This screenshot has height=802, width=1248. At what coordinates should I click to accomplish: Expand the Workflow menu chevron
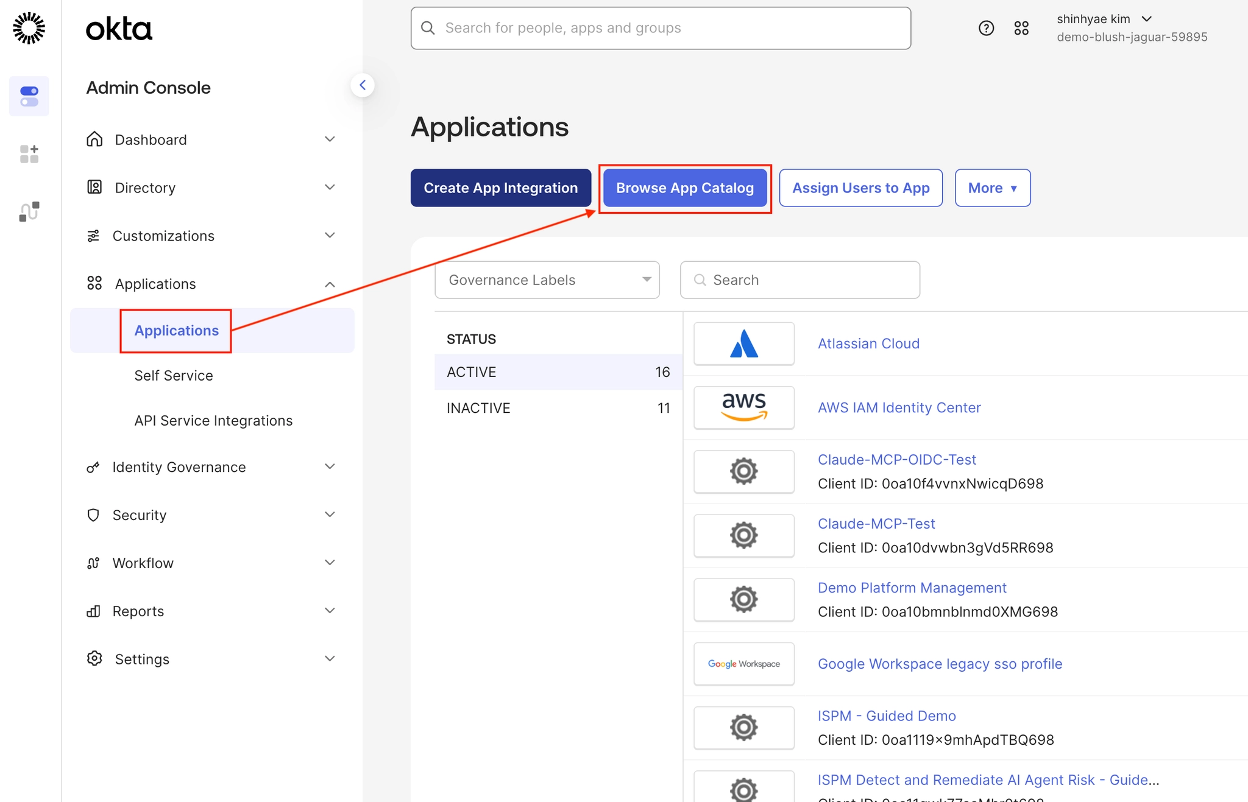click(x=330, y=563)
